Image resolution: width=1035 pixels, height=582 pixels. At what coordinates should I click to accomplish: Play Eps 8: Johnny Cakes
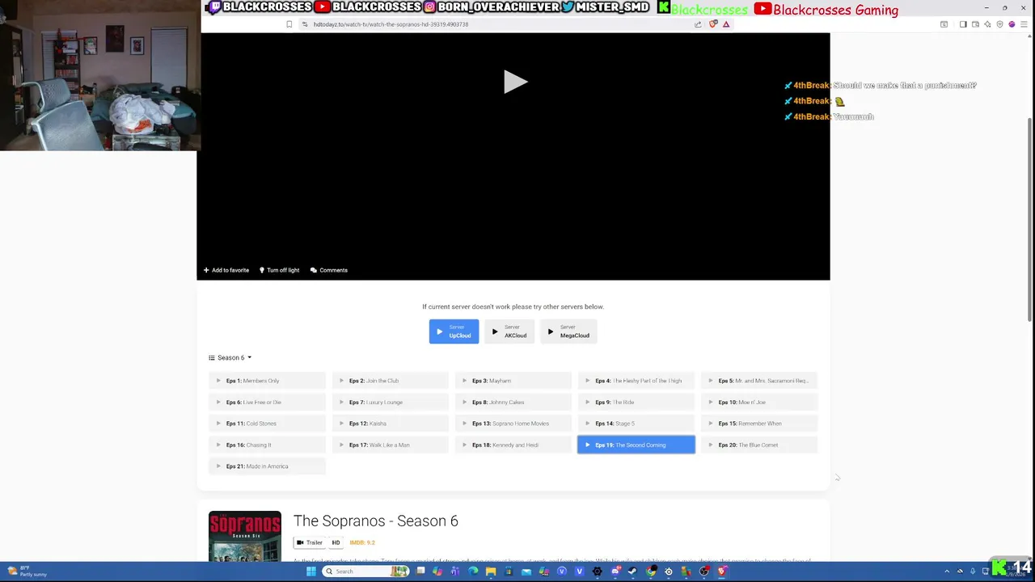(x=513, y=402)
